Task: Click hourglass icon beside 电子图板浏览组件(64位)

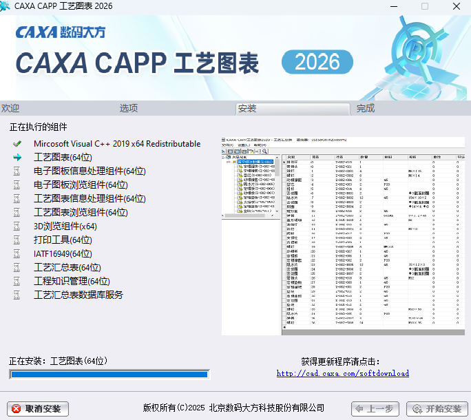Action: [17, 185]
